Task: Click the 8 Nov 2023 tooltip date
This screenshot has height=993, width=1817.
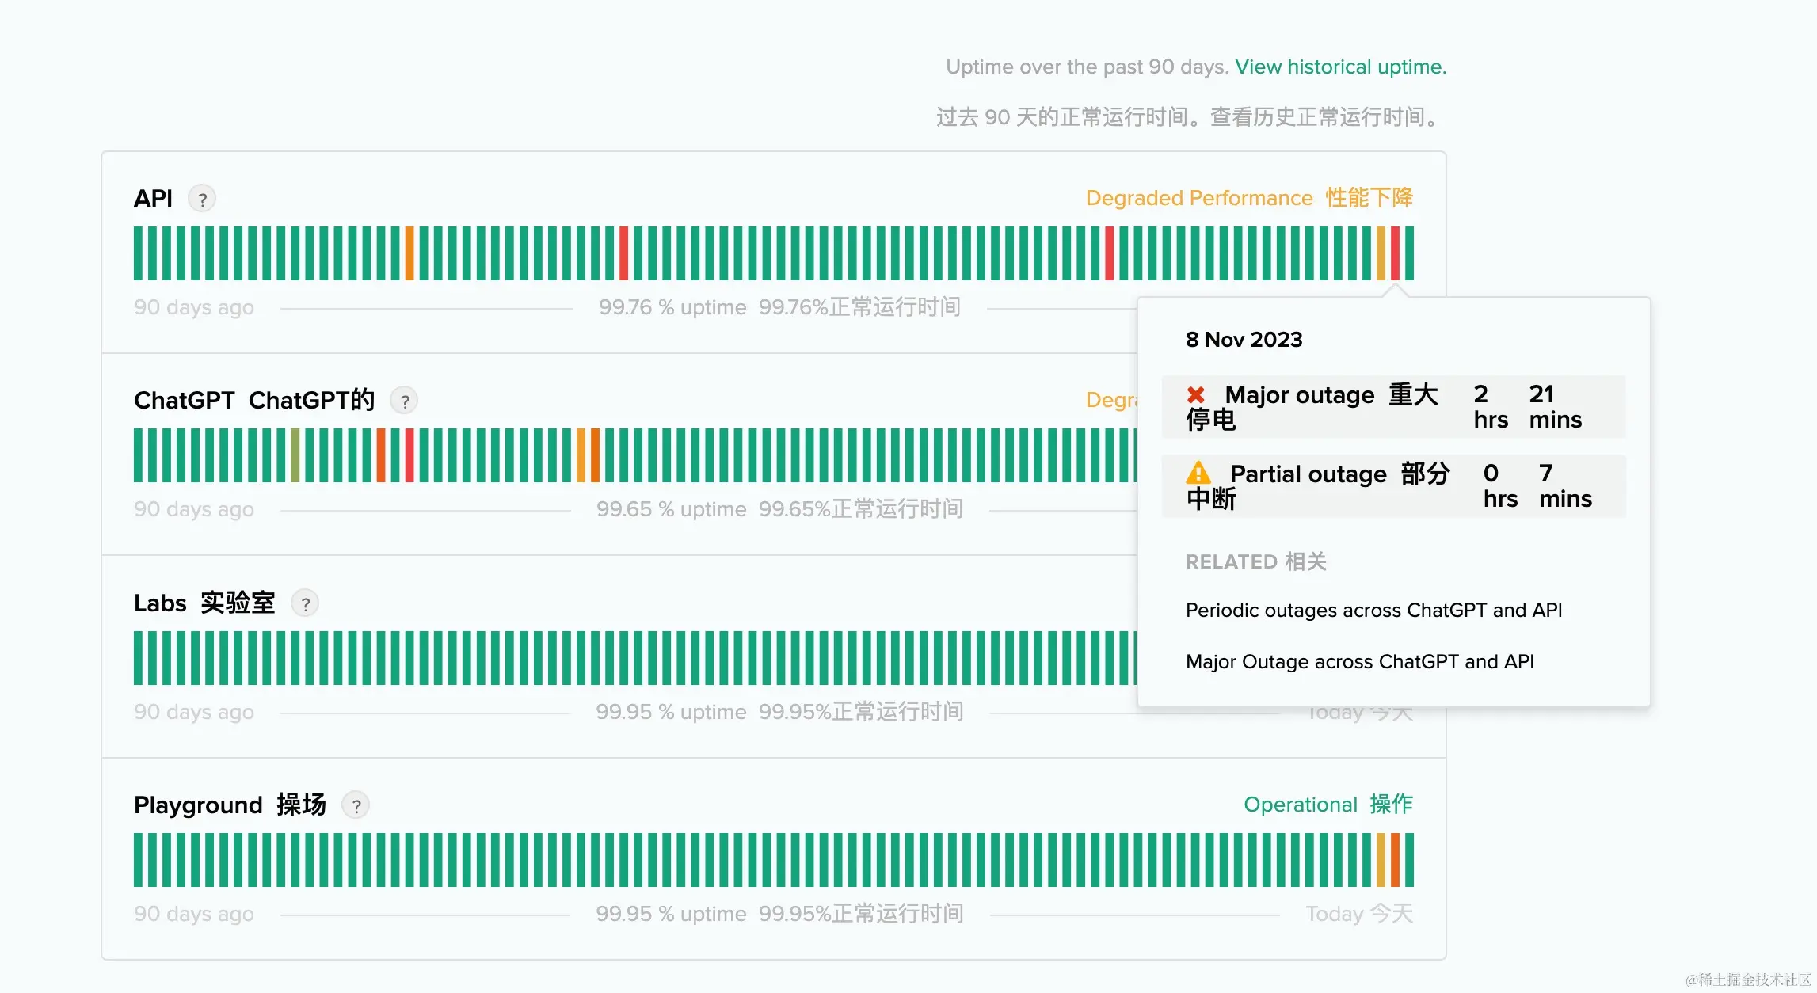Action: point(1244,340)
